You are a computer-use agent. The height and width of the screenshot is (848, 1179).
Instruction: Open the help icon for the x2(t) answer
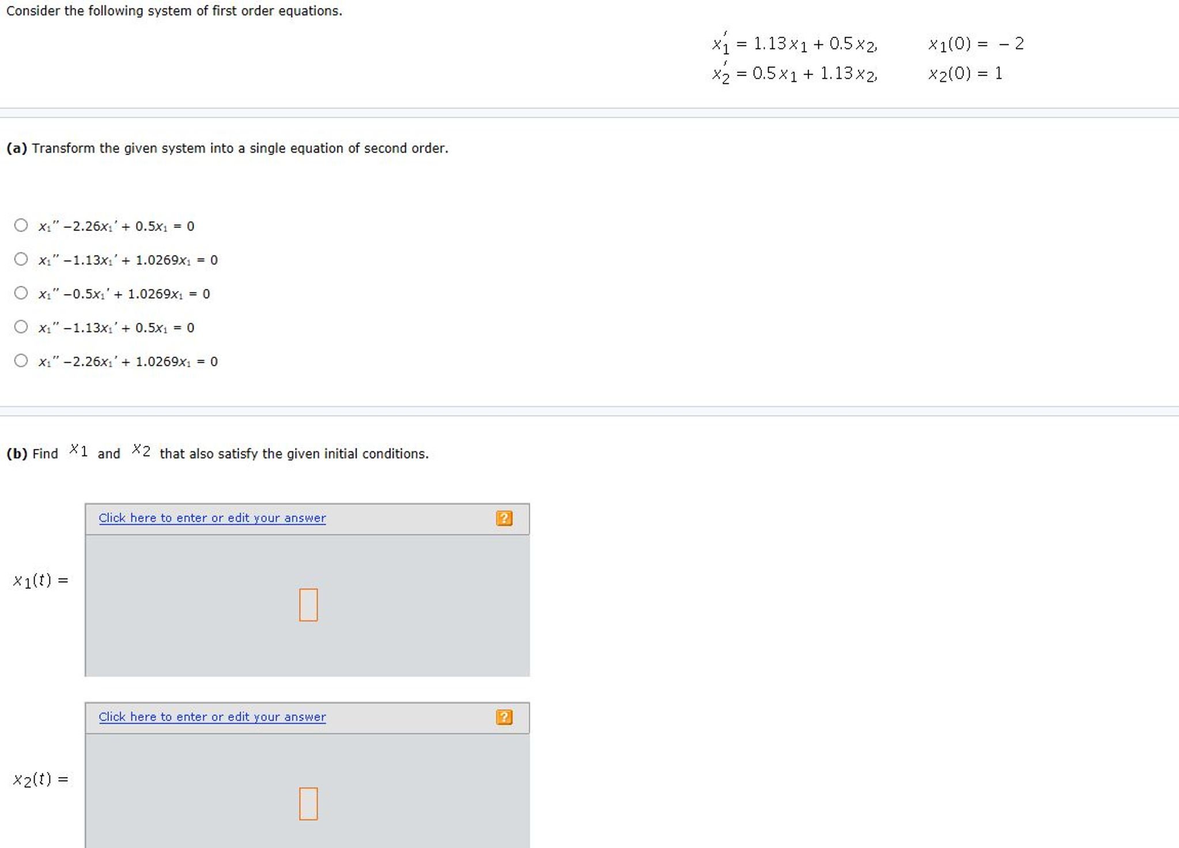click(x=504, y=717)
